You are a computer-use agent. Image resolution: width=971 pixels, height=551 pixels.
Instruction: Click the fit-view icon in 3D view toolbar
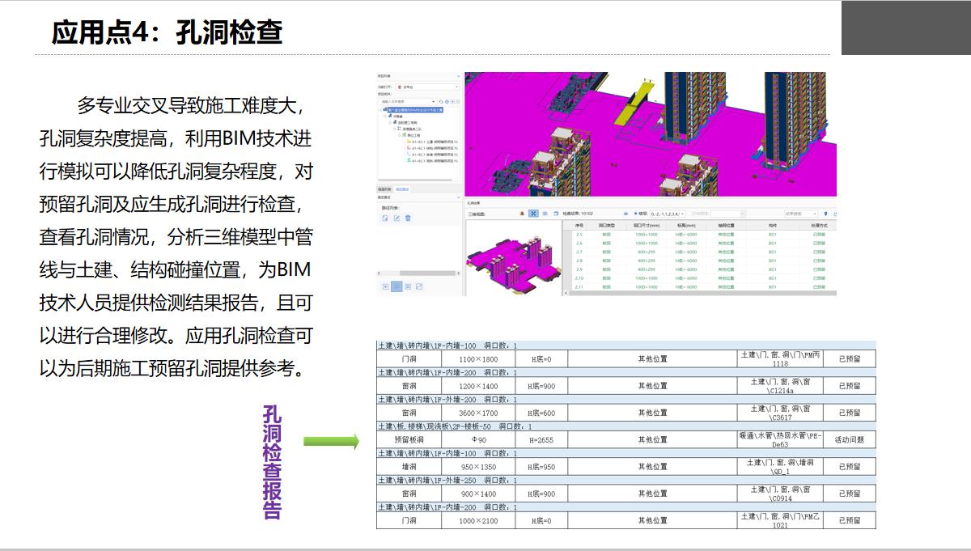[x=533, y=214]
